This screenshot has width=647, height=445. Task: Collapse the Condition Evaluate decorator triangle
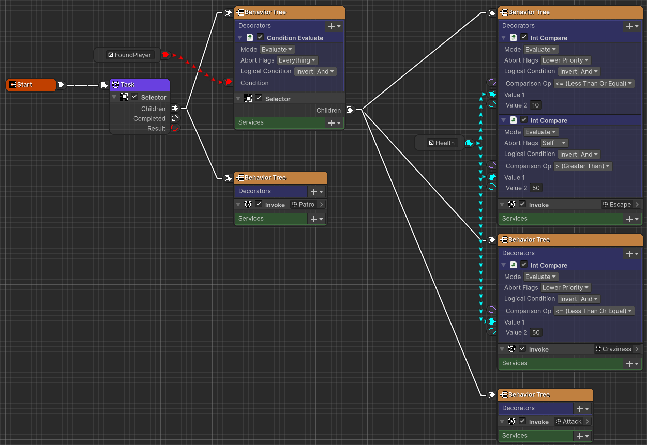pyautogui.click(x=239, y=38)
